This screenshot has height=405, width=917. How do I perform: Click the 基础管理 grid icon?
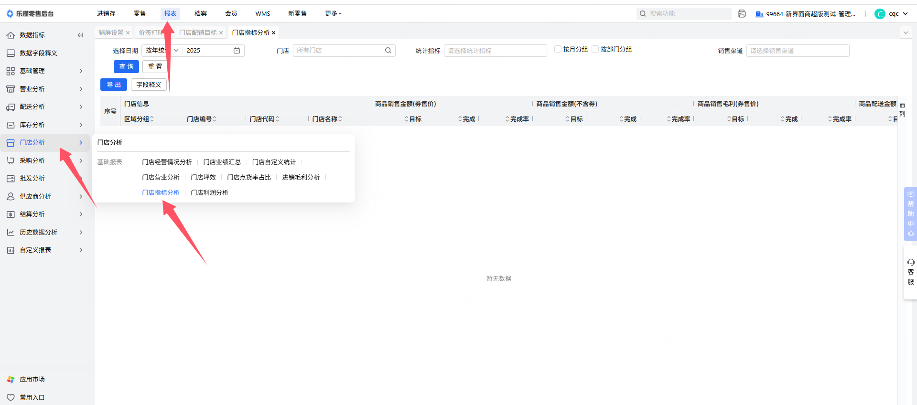(11, 71)
